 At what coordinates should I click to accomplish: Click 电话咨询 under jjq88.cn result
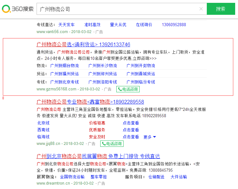coord(112,144)
